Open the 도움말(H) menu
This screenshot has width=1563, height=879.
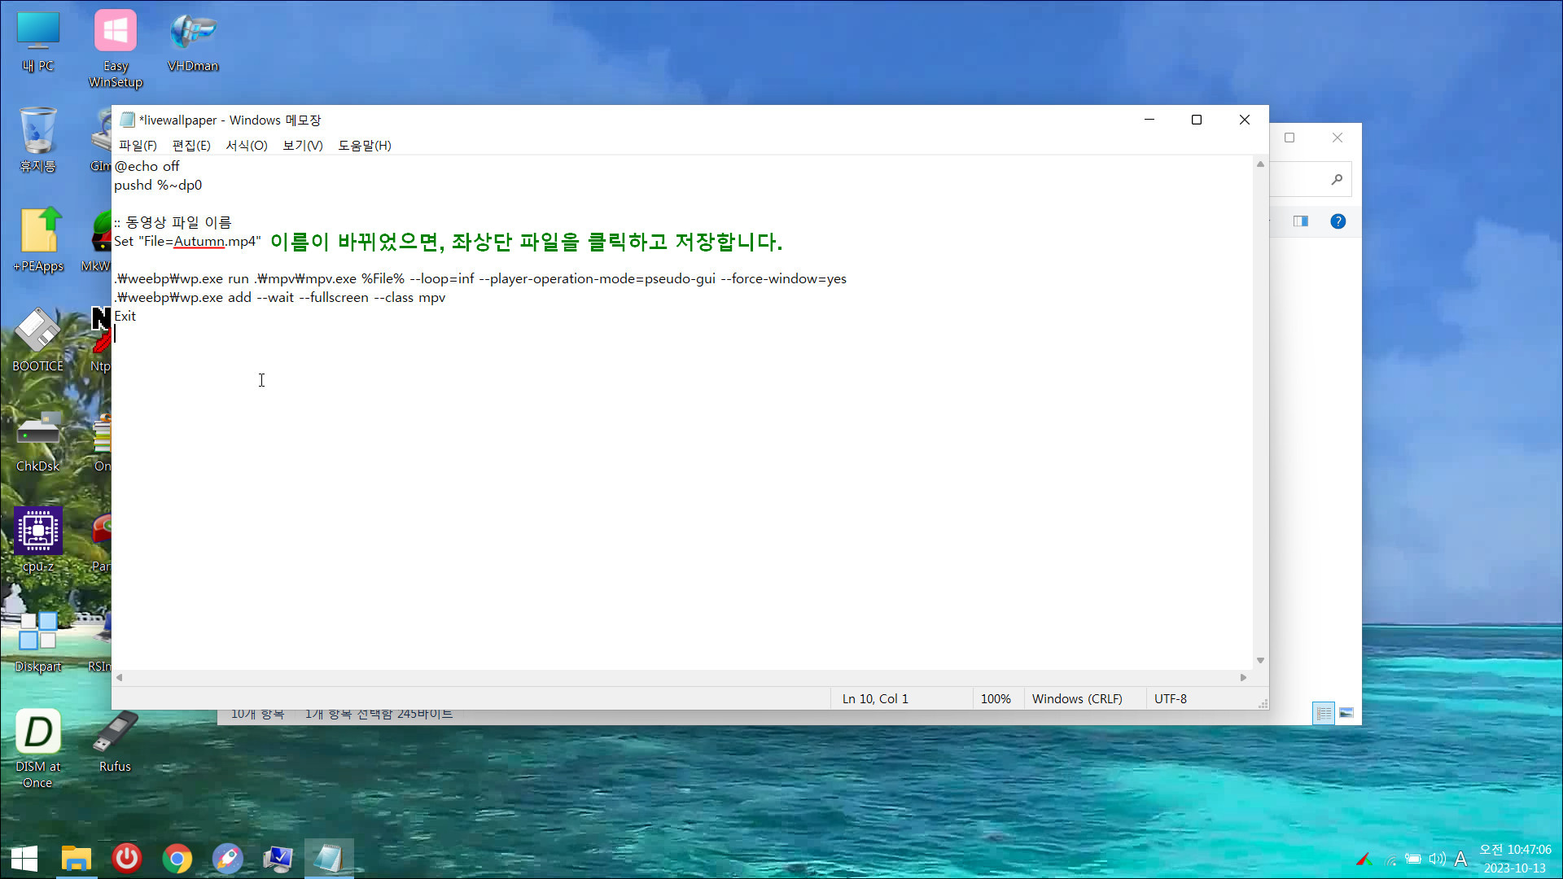tap(365, 145)
